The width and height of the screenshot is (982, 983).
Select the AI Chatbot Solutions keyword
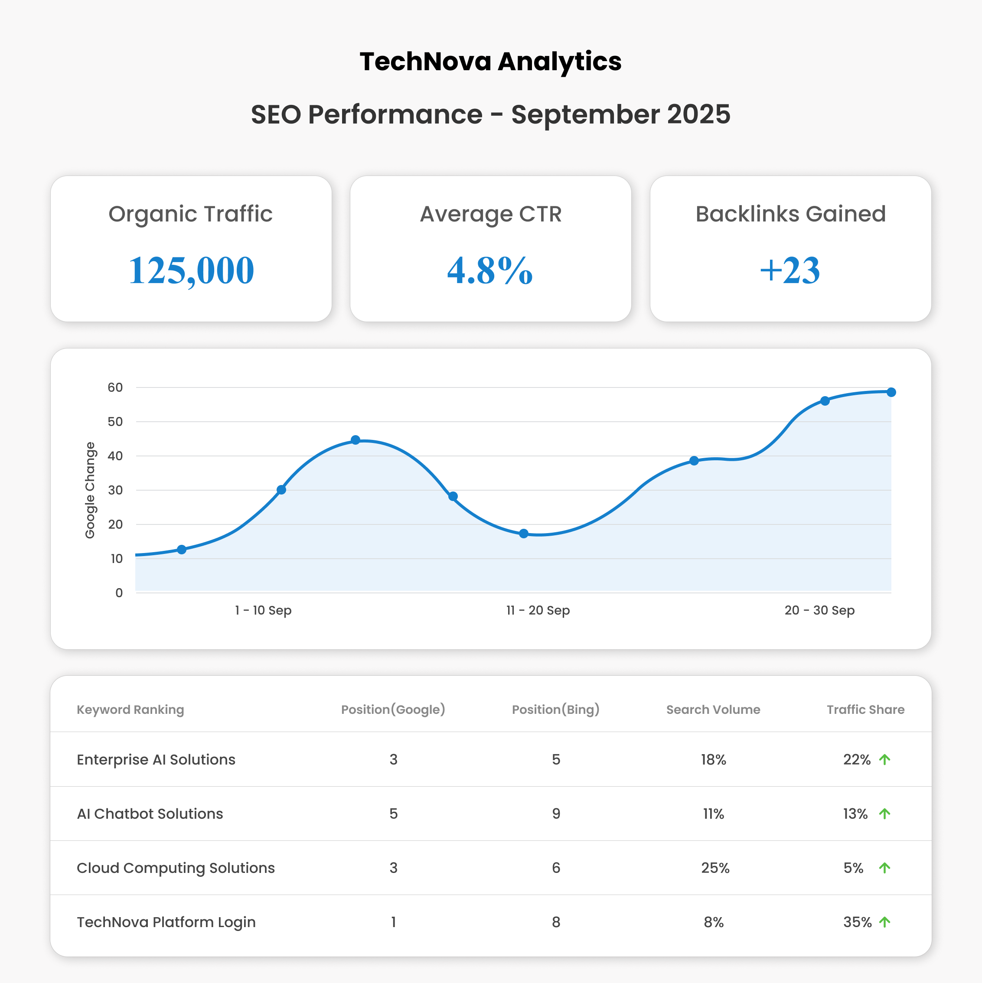(150, 814)
